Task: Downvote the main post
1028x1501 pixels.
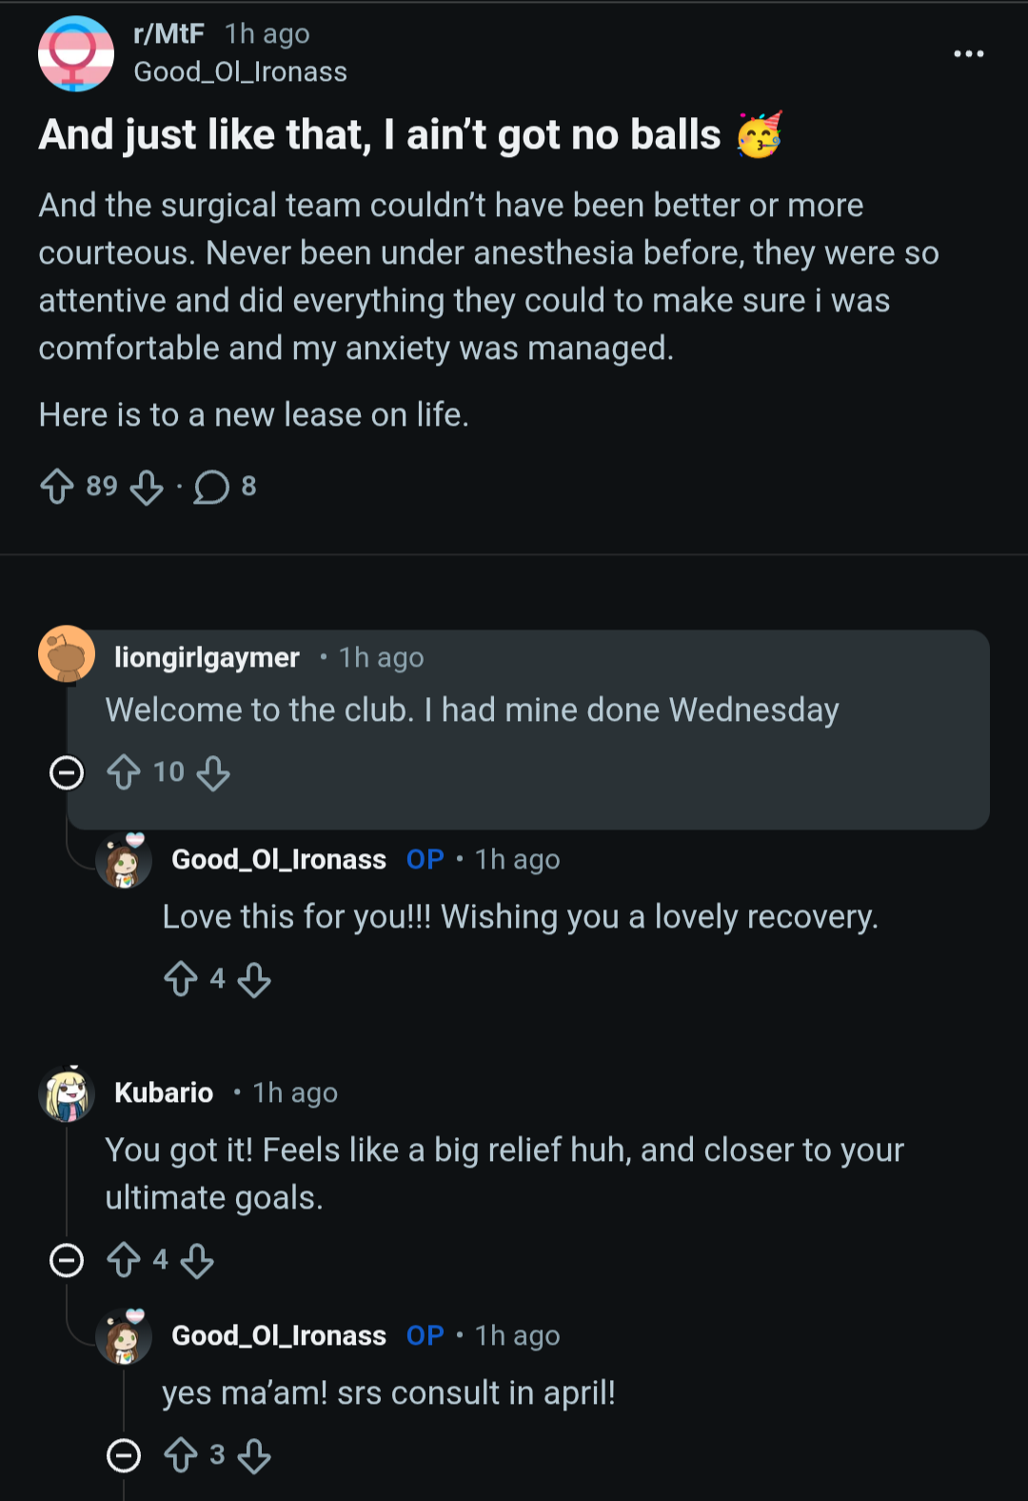Action: click(x=147, y=488)
